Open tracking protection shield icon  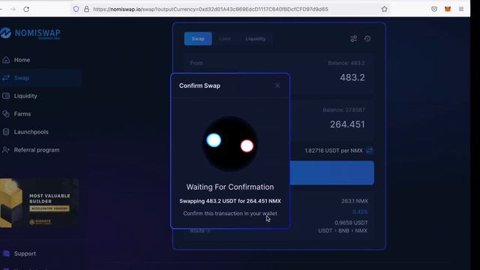76,9
